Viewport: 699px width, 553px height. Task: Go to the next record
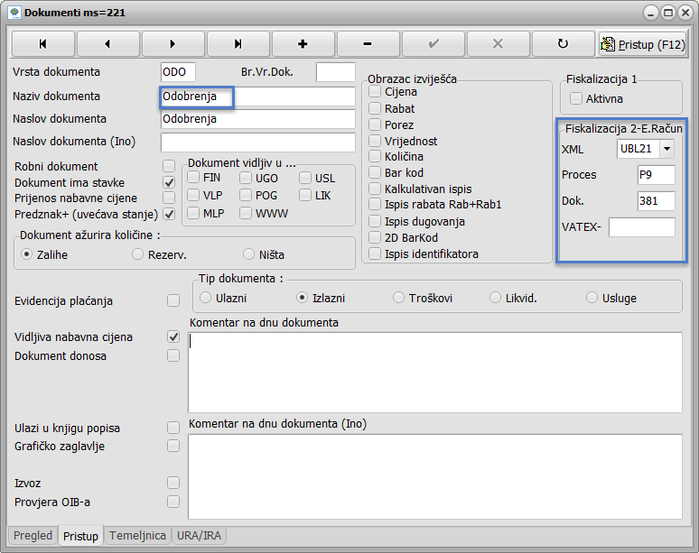tap(172, 43)
